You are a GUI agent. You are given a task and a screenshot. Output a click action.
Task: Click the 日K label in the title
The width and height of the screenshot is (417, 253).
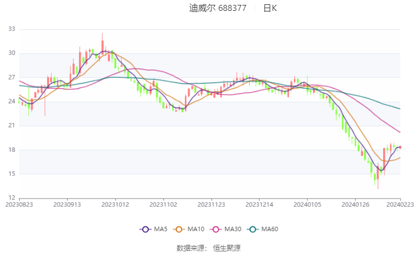270,8
